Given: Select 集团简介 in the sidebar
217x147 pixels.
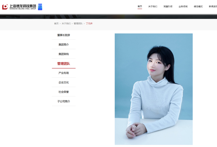Looking at the screenshot, I should click(63, 45).
